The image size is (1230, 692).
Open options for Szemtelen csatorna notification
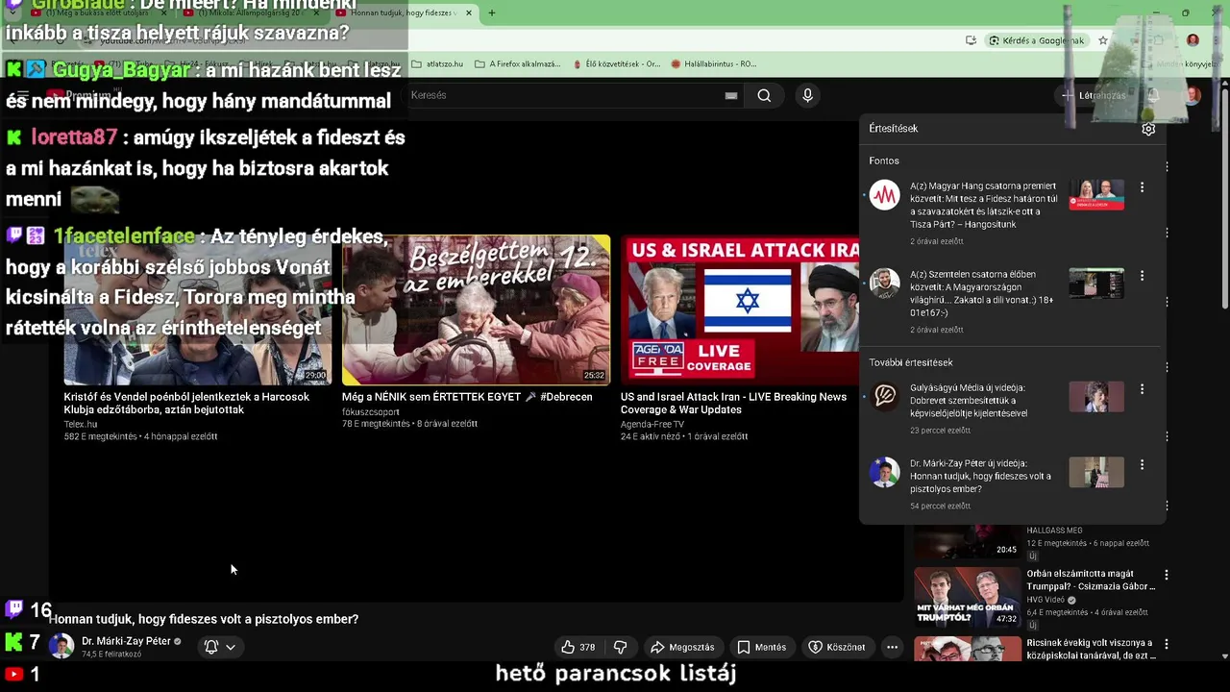click(x=1142, y=276)
